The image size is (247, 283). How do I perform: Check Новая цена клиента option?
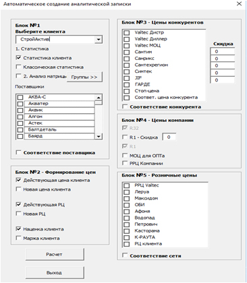pos(19,189)
